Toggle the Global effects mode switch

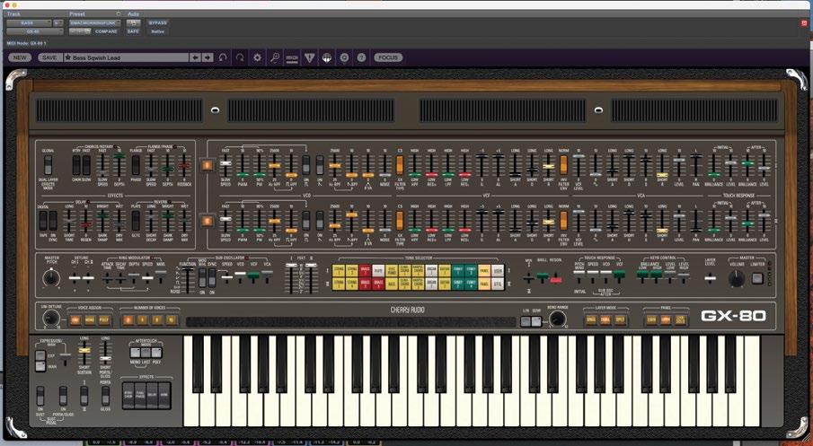[49, 165]
